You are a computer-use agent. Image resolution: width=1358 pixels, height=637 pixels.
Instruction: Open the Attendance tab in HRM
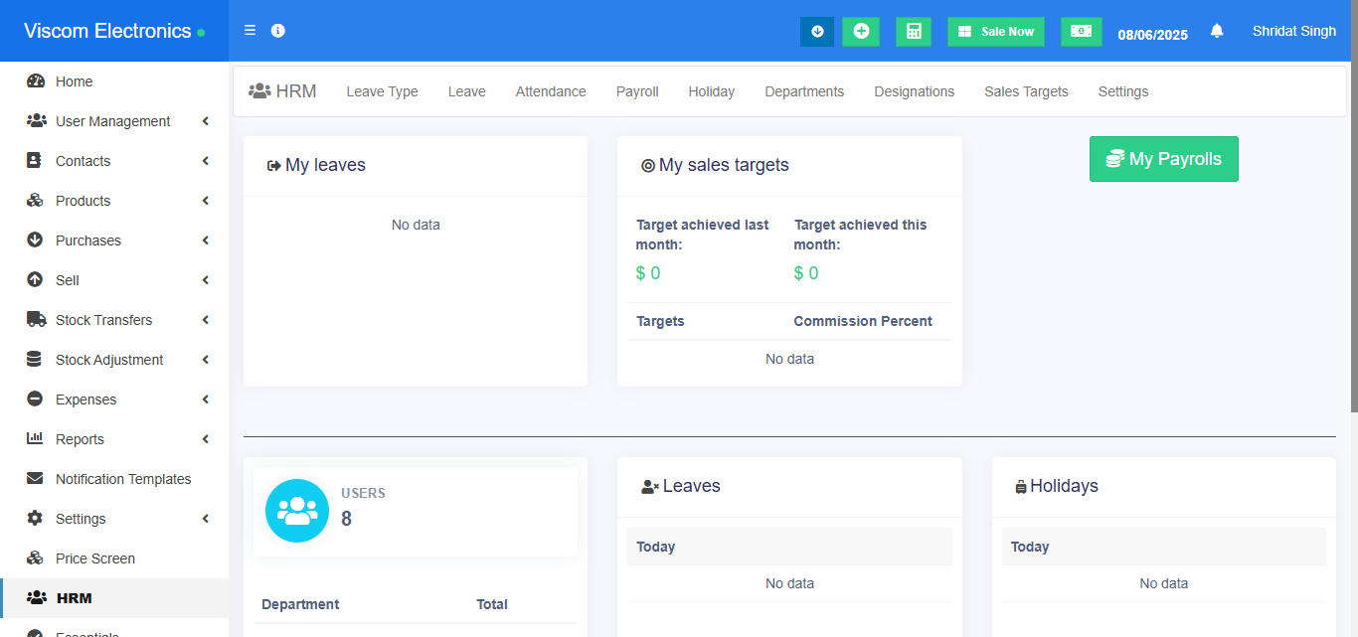click(551, 91)
